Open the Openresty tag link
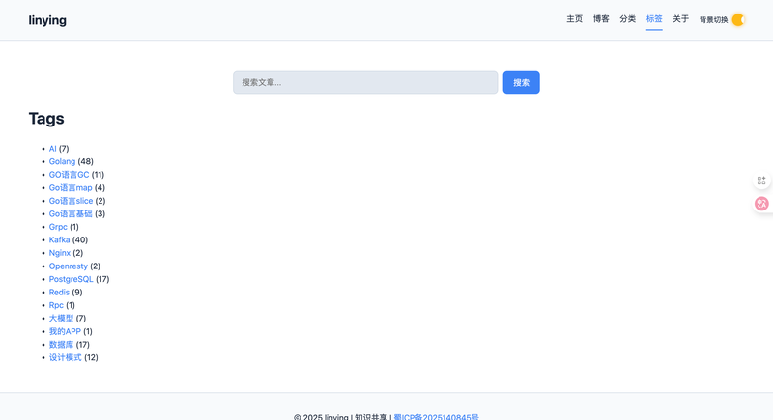 click(68, 266)
